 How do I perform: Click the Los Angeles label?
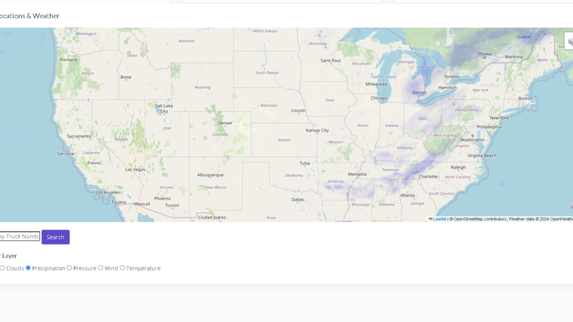click(108, 192)
